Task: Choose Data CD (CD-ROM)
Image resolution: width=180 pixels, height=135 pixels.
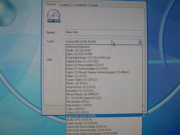Action: [104, 54]
